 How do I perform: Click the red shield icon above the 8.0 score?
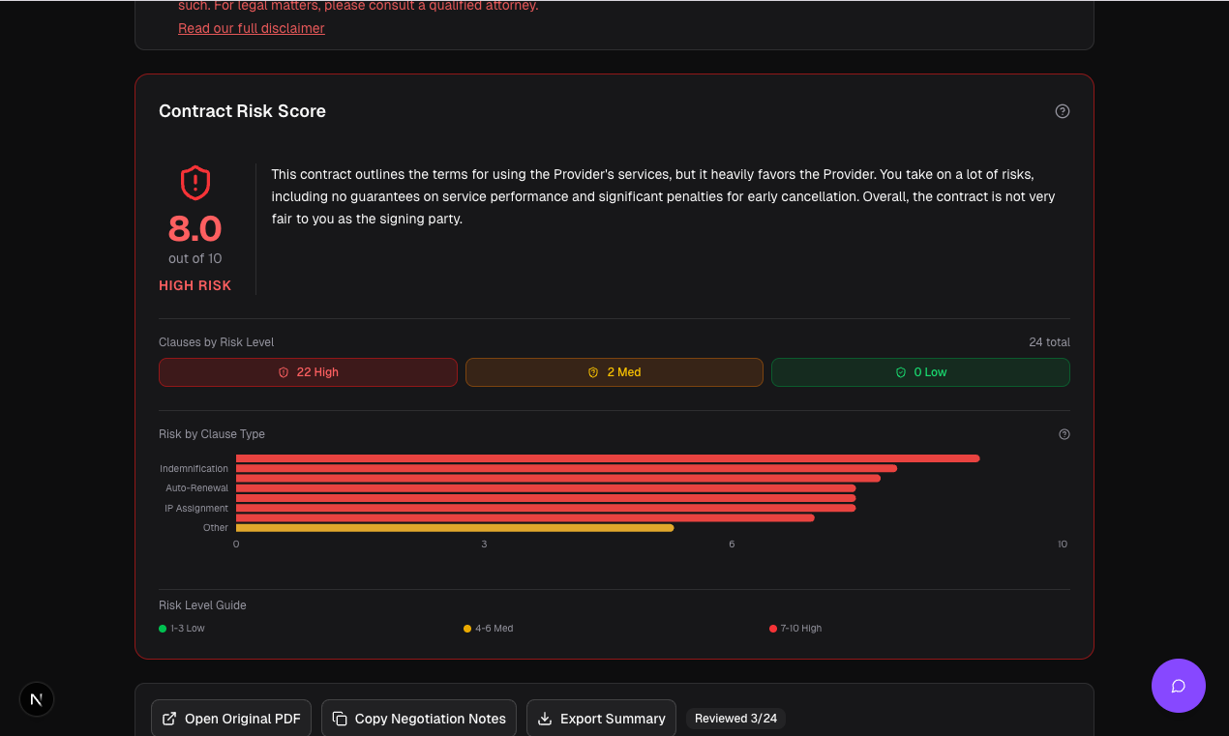(195, 183)
